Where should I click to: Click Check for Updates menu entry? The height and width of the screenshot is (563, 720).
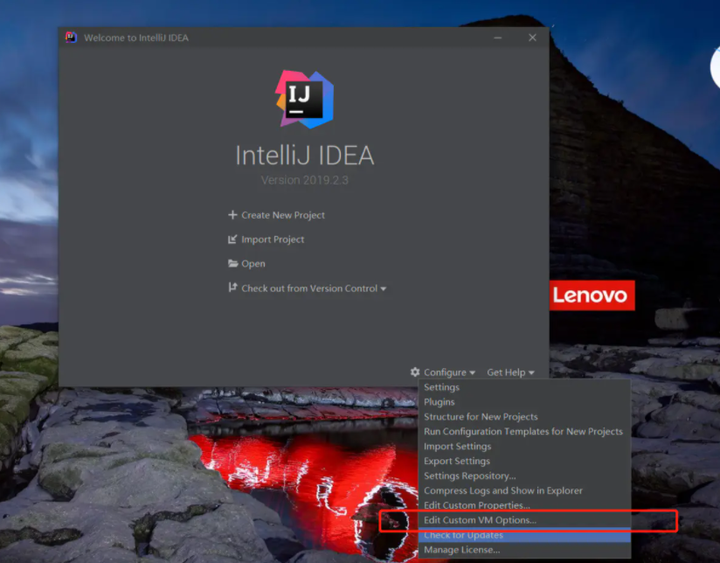click(524, 535)
